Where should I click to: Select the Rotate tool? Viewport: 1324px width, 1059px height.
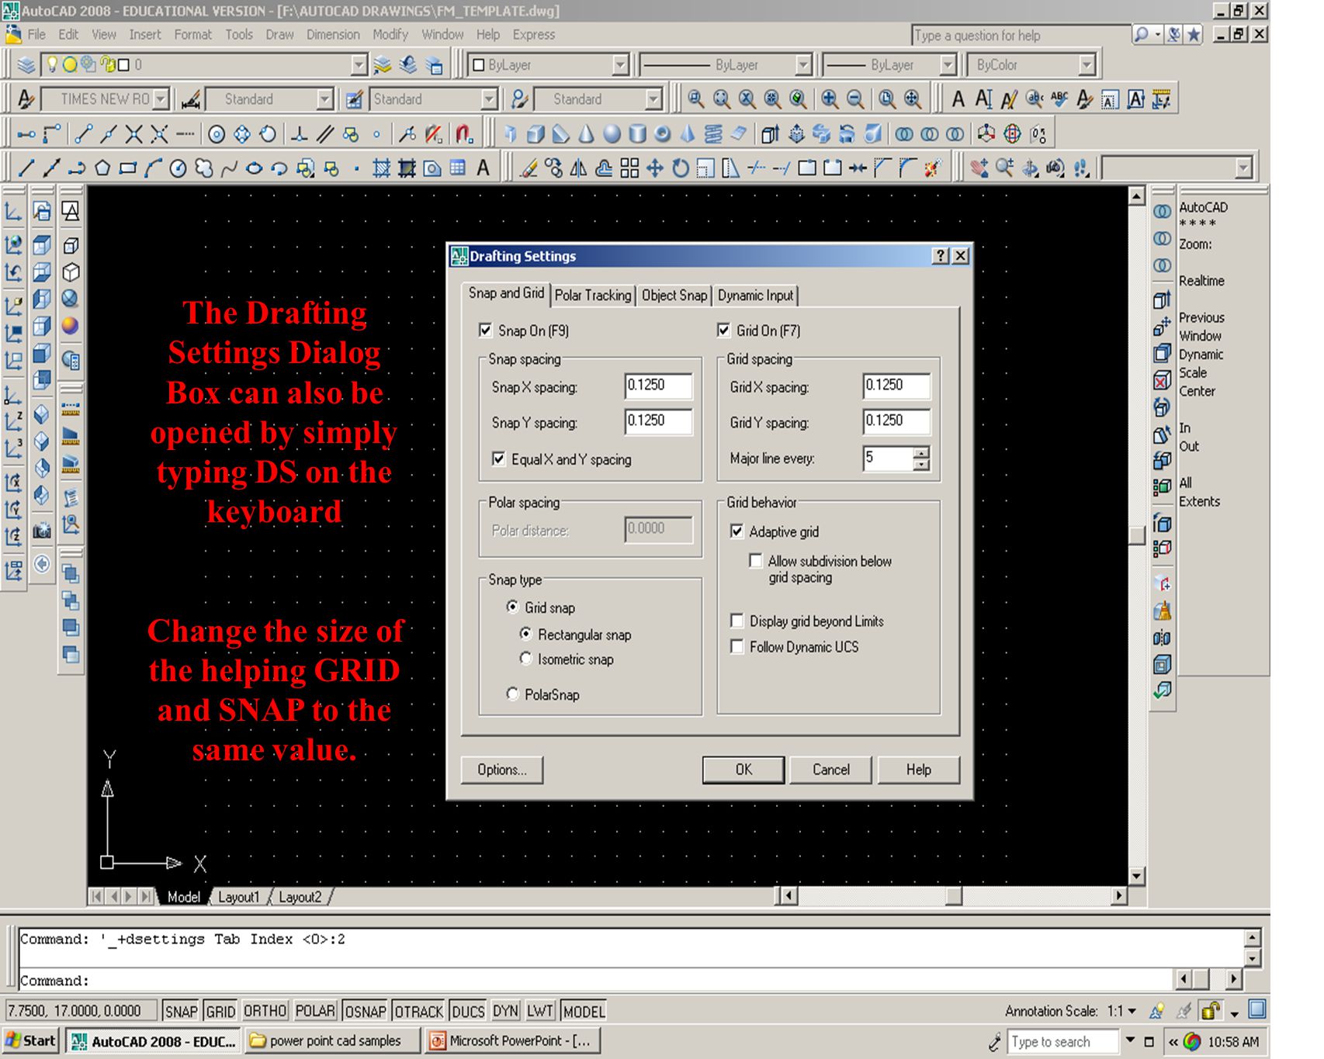[681, 168]
